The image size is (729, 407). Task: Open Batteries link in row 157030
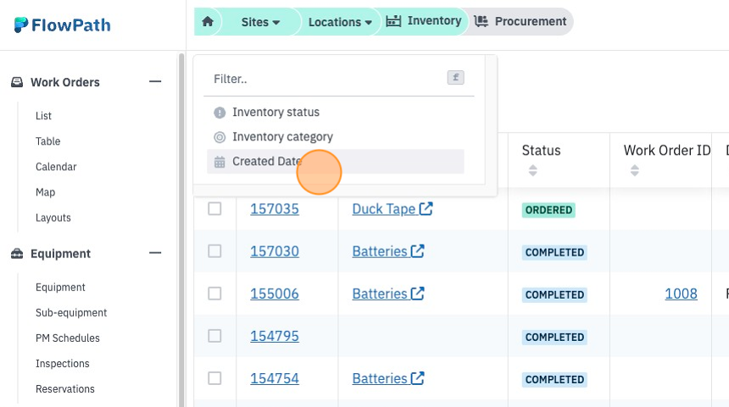(387, 251)
